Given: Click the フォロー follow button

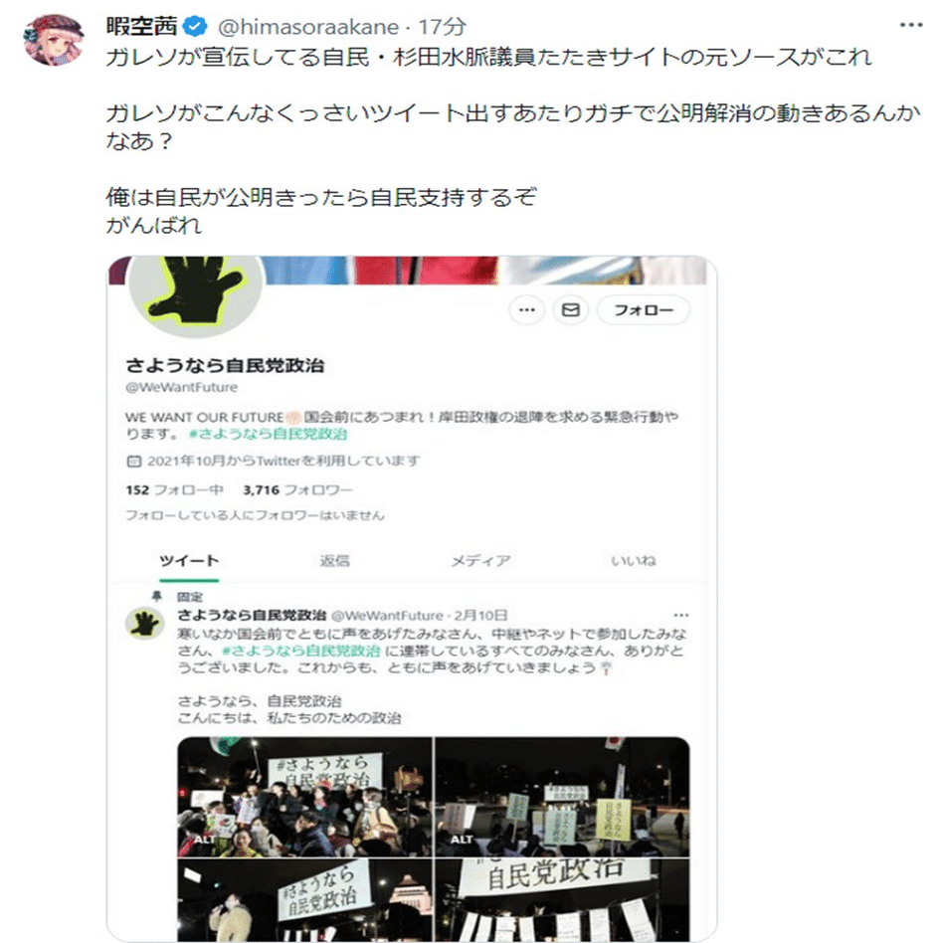Looking at the screenshot, I should 644,309.
